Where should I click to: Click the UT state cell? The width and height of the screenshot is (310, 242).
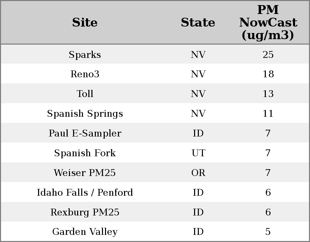coord(198,153)
